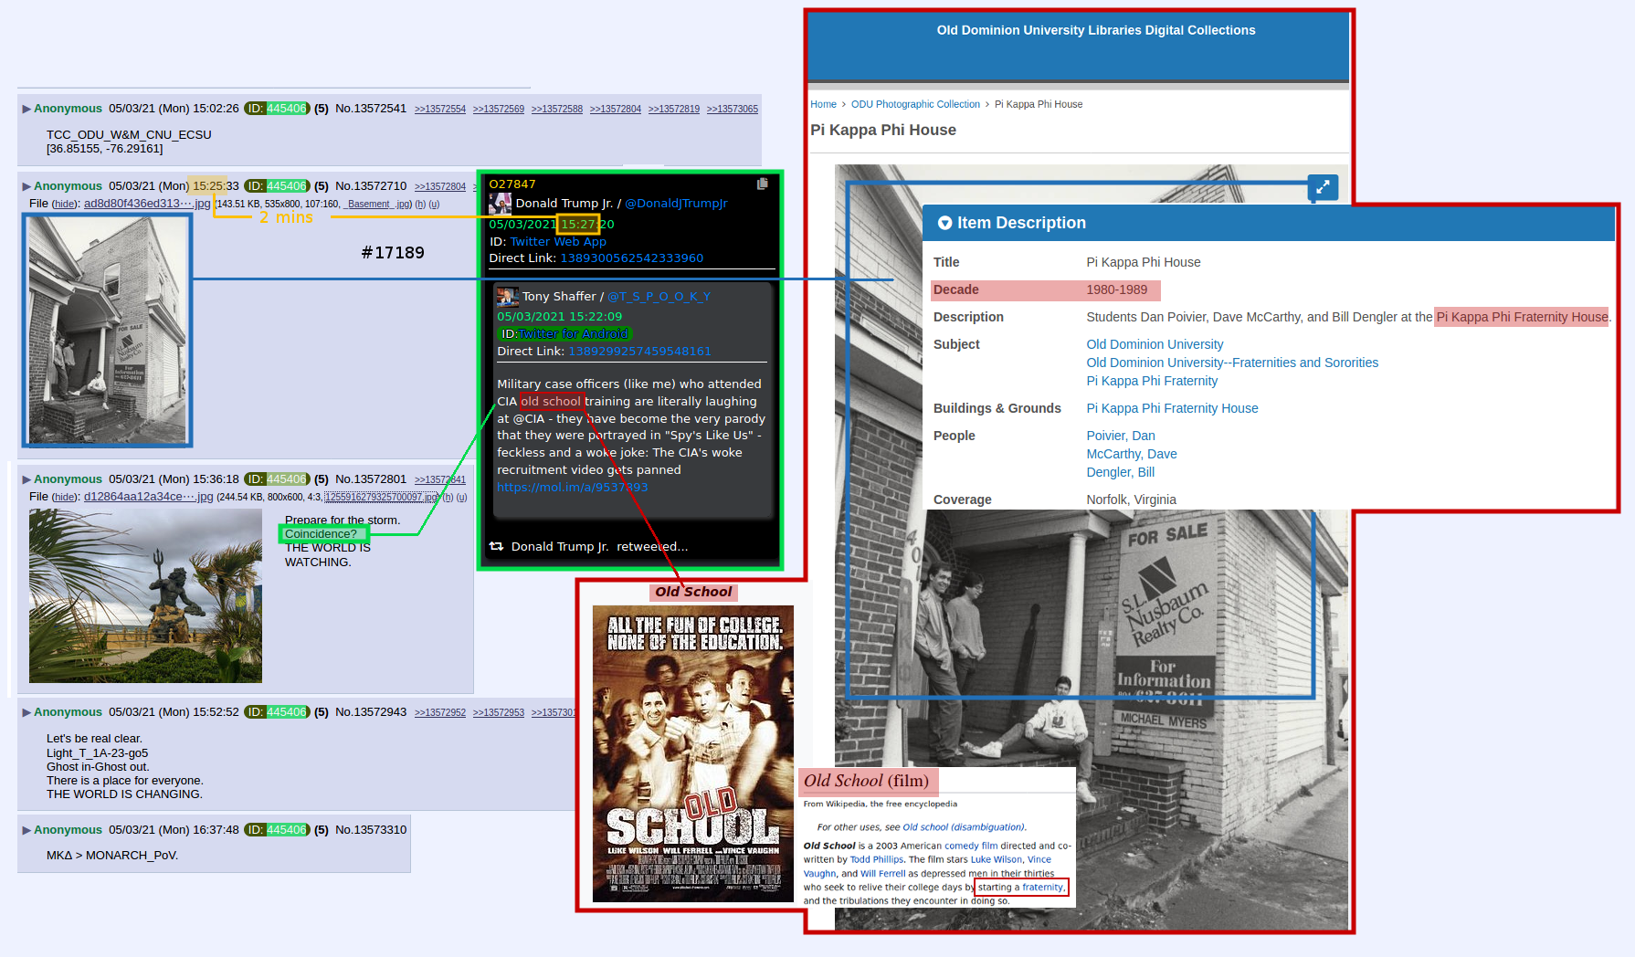Click the retweet icon beside Donald Trump Jr.
The width and height of the screenshot is (1635, 957).
tap(496, 546)
